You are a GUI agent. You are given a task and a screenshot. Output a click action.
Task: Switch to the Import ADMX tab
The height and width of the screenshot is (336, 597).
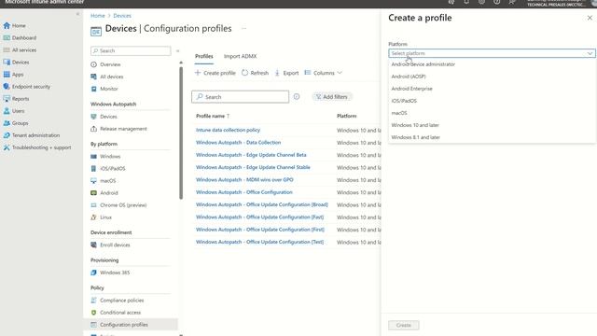click(x=241, y=56)
